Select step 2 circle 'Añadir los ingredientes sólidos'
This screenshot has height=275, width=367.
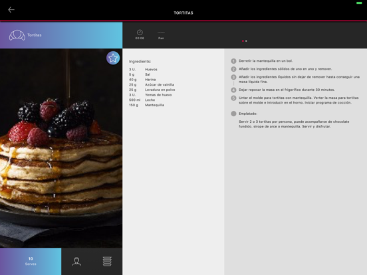click(x=233, y=69)
